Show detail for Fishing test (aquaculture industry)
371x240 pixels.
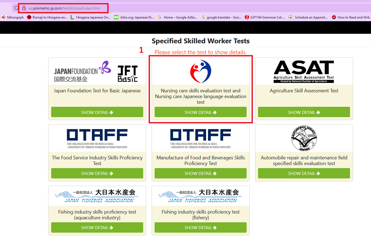point(97,227)
